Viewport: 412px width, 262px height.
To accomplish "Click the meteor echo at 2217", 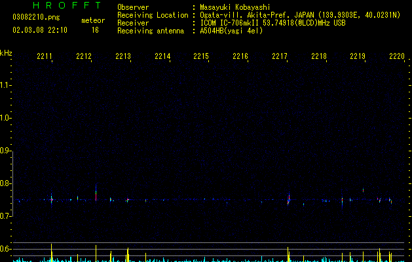I will click(288, 199).
